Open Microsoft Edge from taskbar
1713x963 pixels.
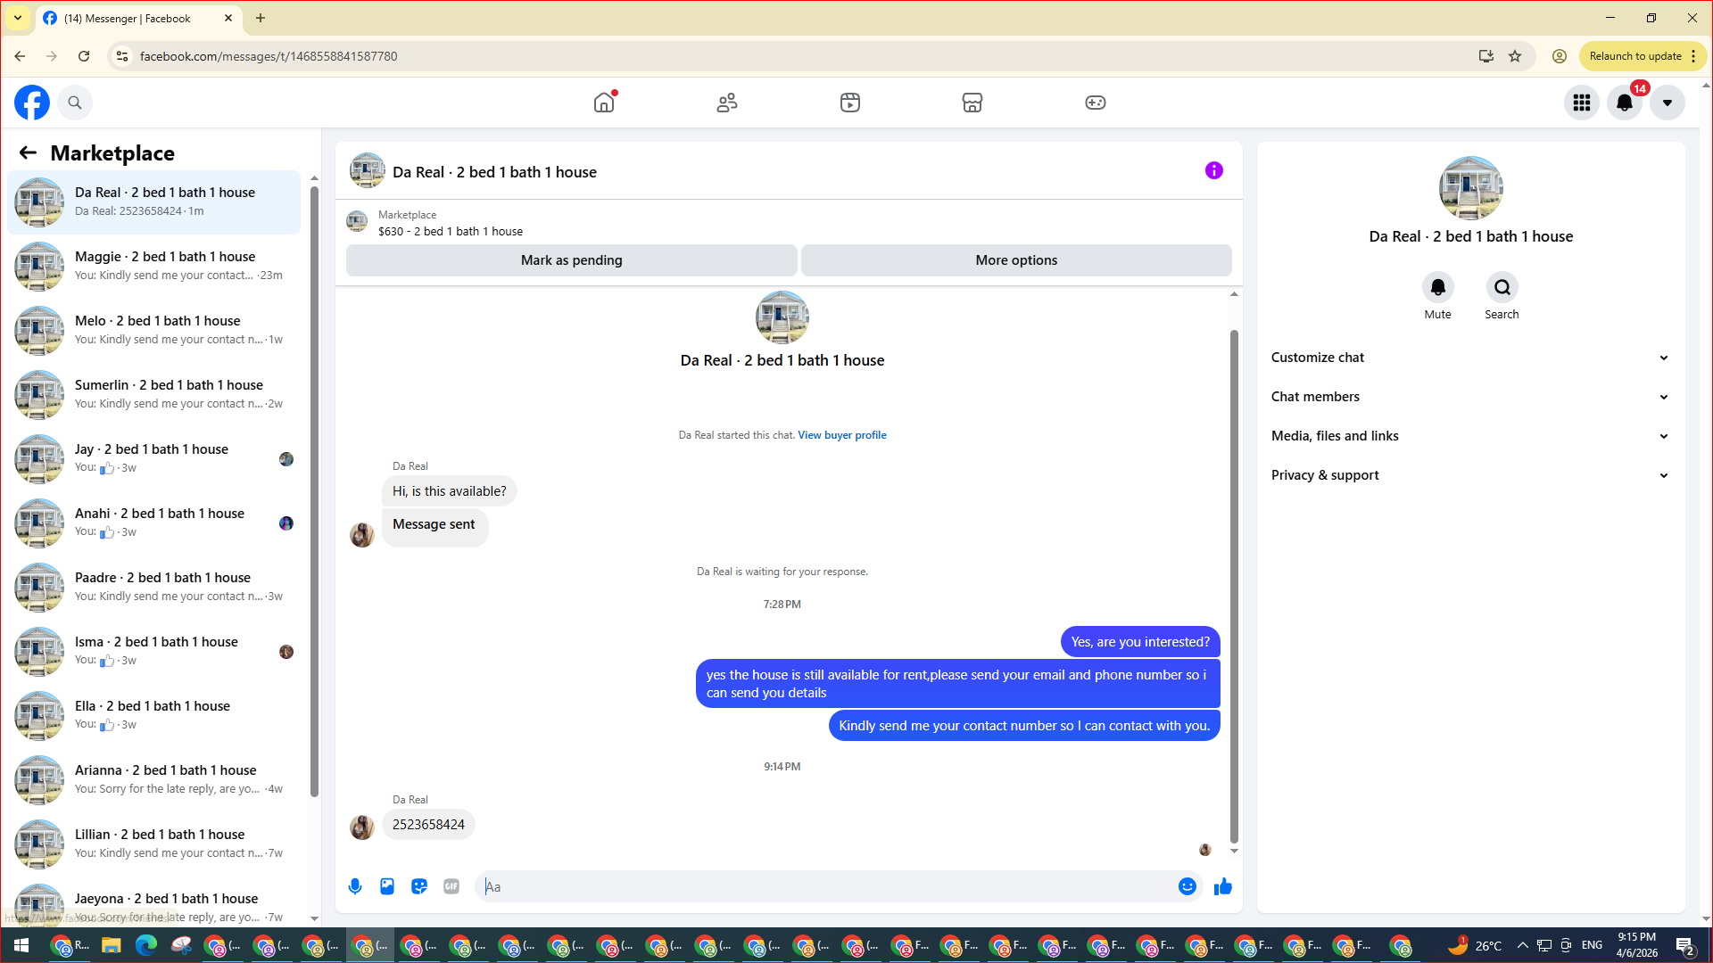(x=145, y=945)
